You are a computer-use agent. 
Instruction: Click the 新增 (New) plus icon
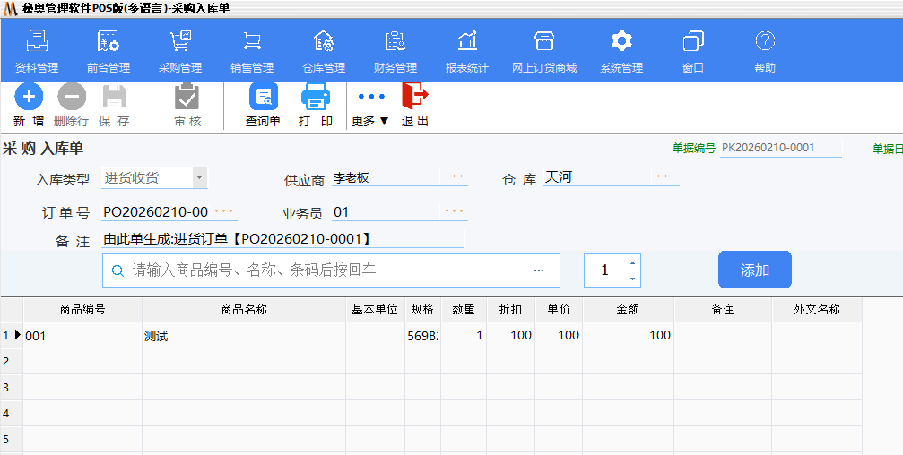click(29, 97)
